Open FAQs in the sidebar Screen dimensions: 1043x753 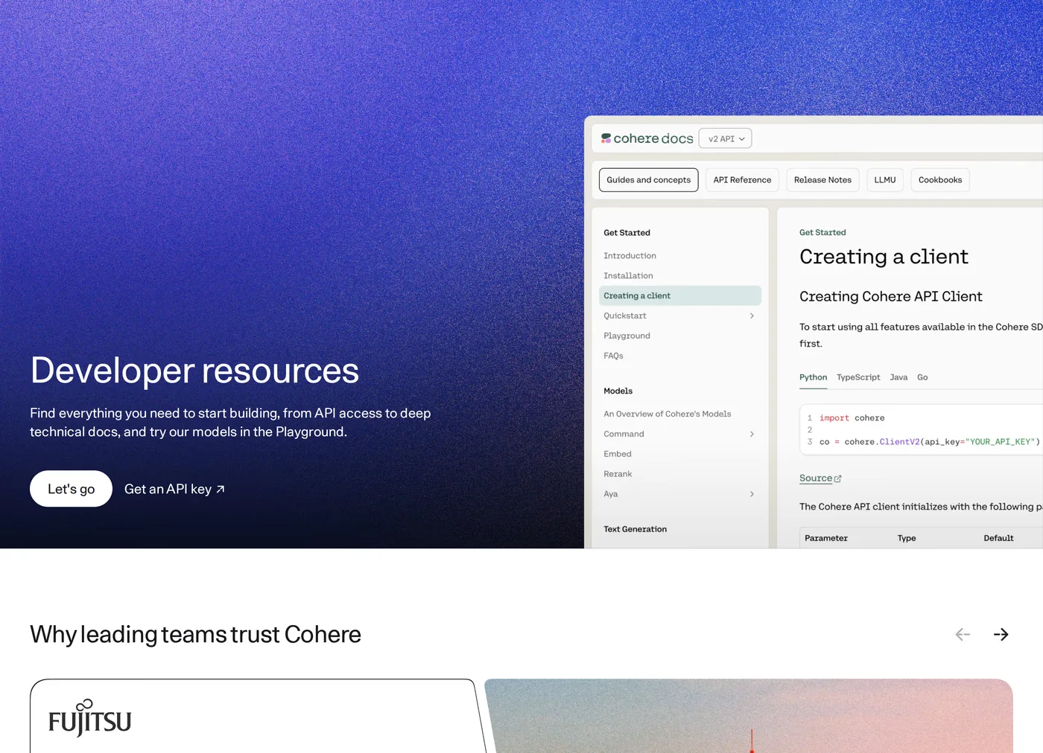[x=613, y=356]
